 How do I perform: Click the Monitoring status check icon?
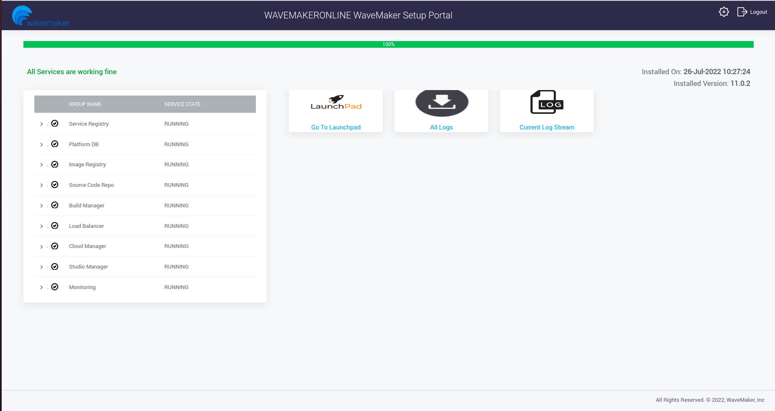tap(55, 287)
